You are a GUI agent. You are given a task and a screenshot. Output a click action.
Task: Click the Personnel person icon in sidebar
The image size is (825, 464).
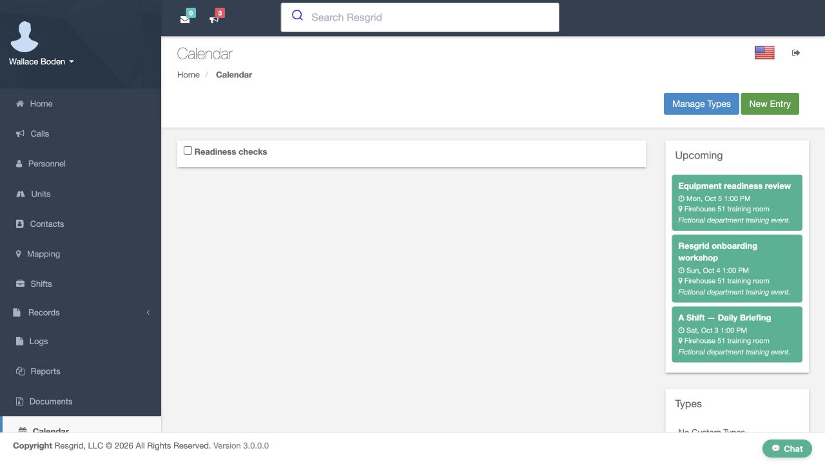pos(19,164)
